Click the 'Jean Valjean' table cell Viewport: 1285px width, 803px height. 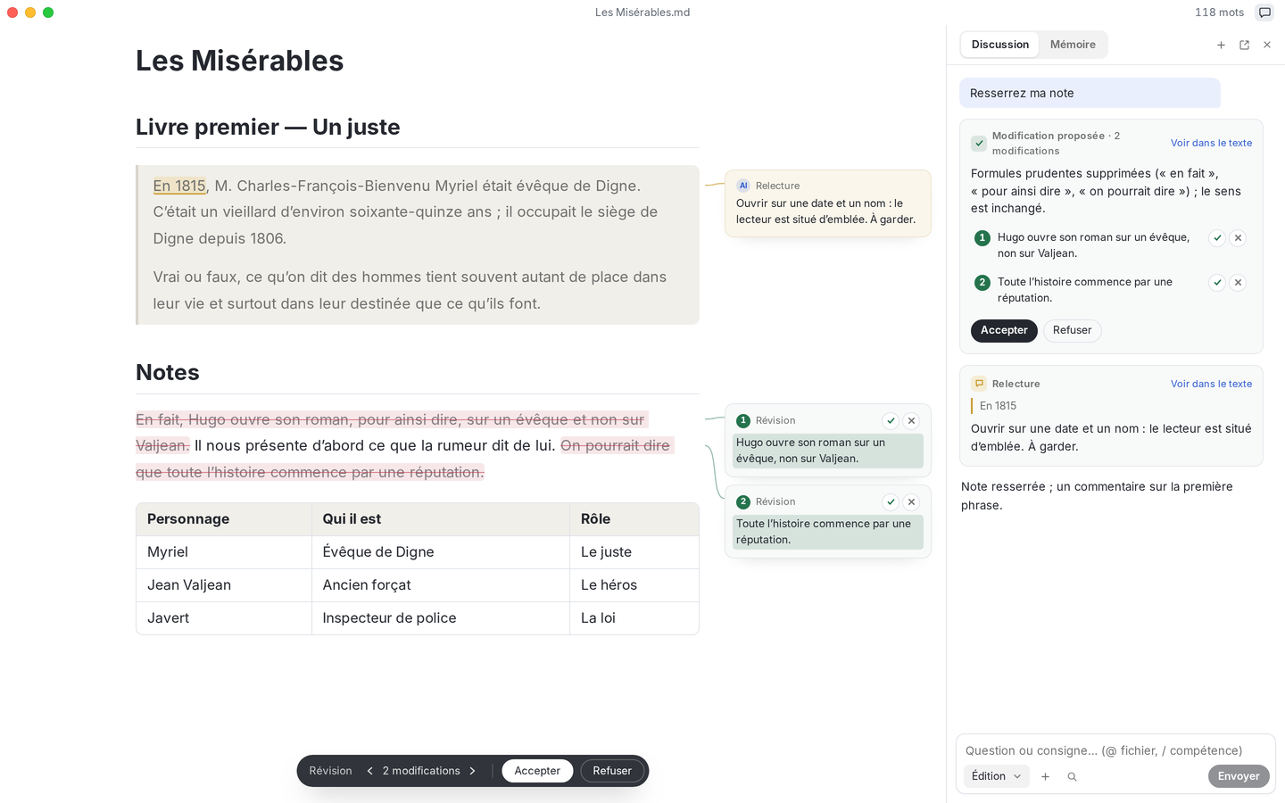tap(224, 585)
